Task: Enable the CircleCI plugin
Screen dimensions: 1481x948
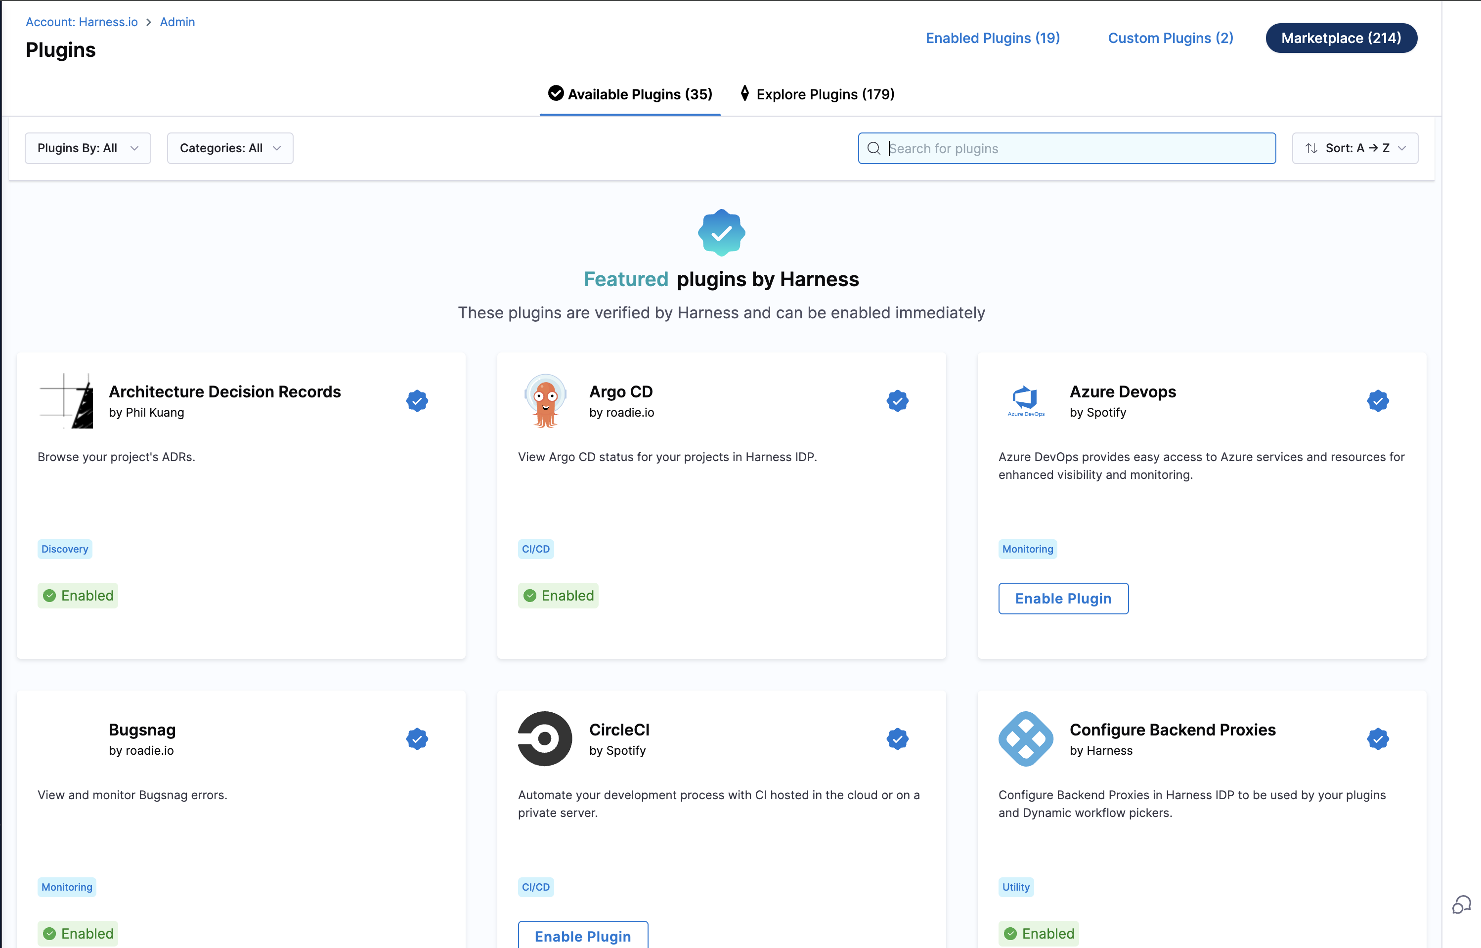Action: (x=582, y=936)
